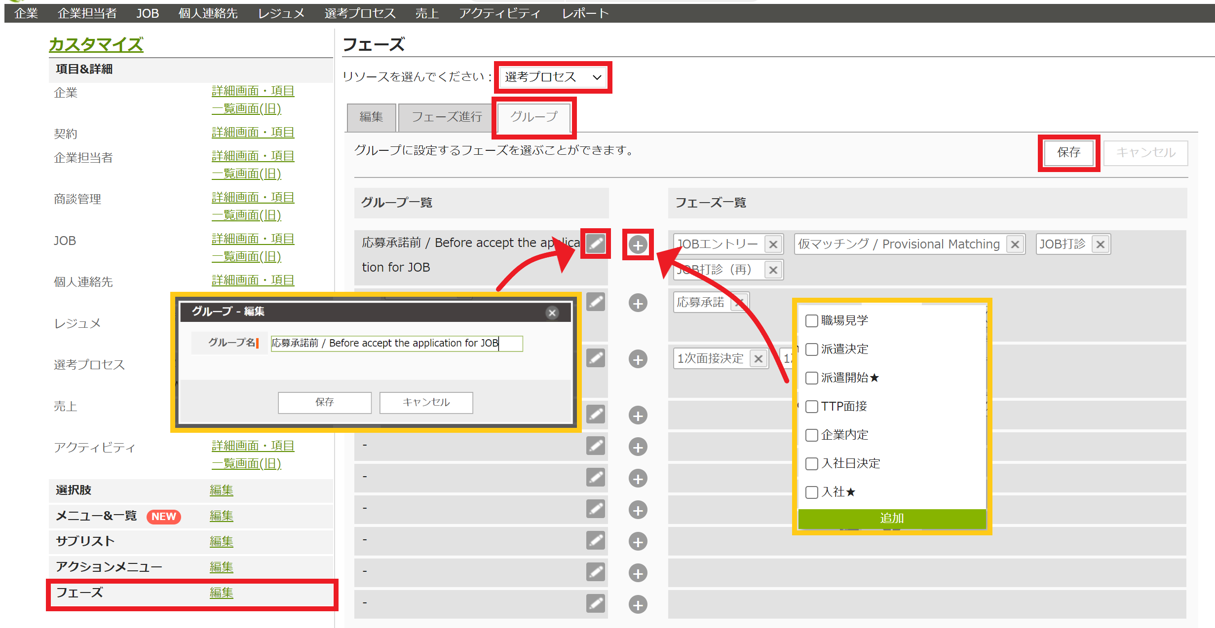Check 派遣開始★ checkbox
This screenshot has height=628, width=1215.
coord(811,378)
